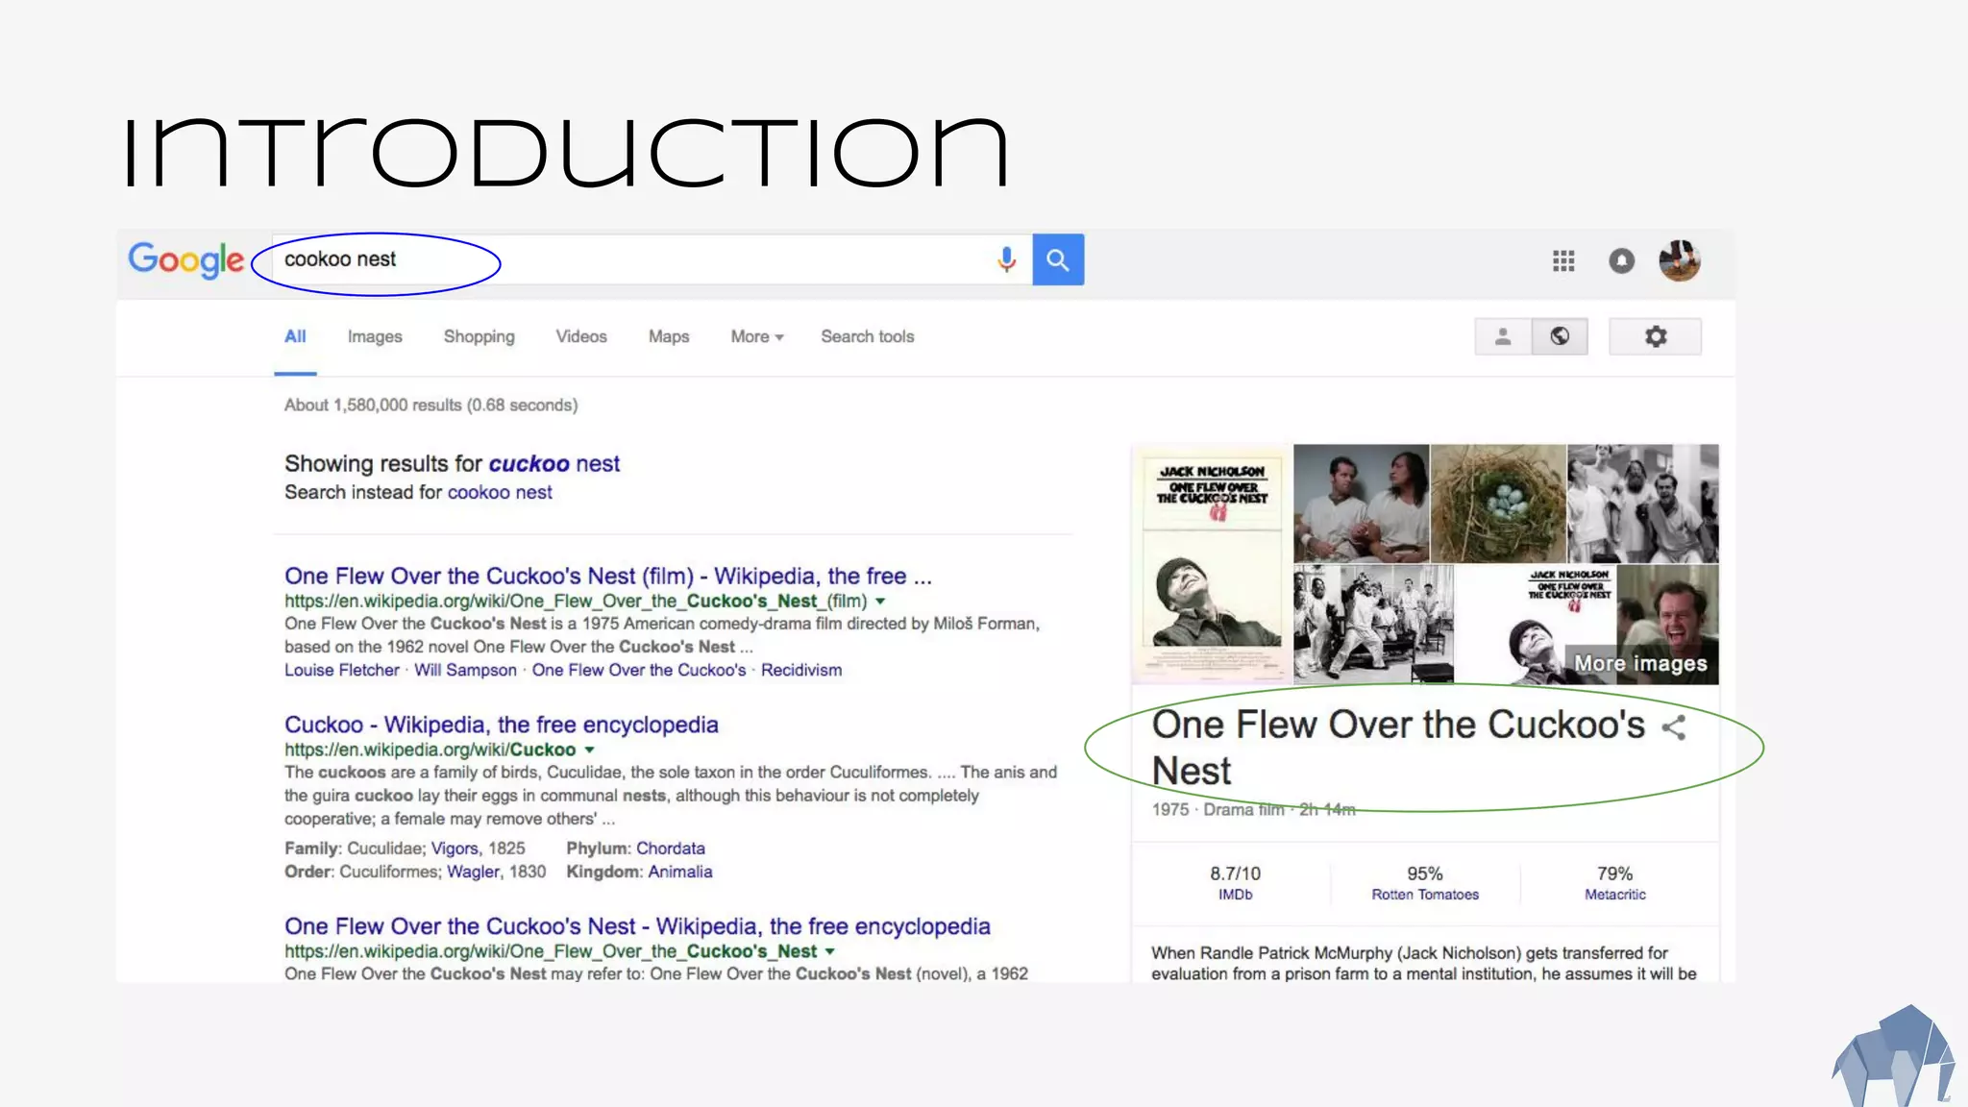Open 'Cuckoo - Wikipedia, the free encyclopedia' result
1968x1107 pixels.
(501, 725)
